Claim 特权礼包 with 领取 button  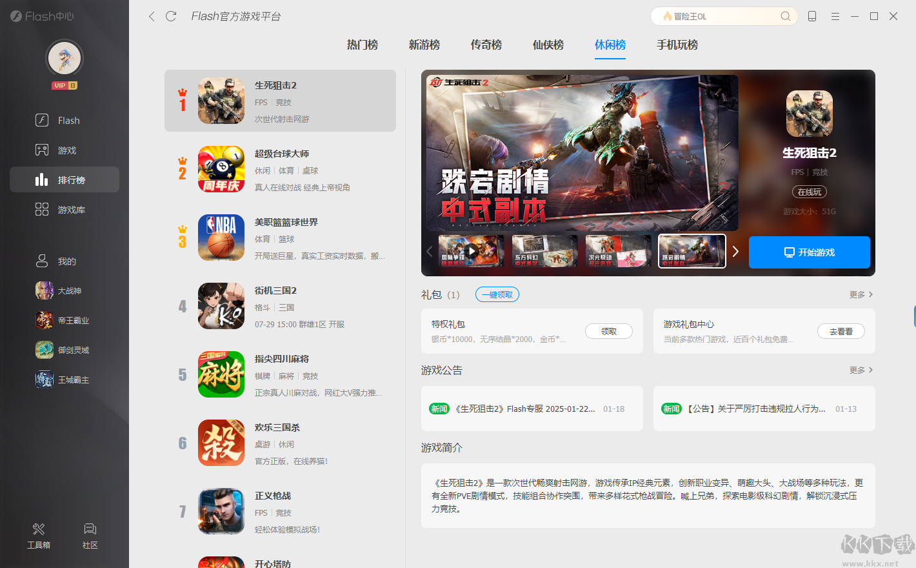[x=609, y=331]
